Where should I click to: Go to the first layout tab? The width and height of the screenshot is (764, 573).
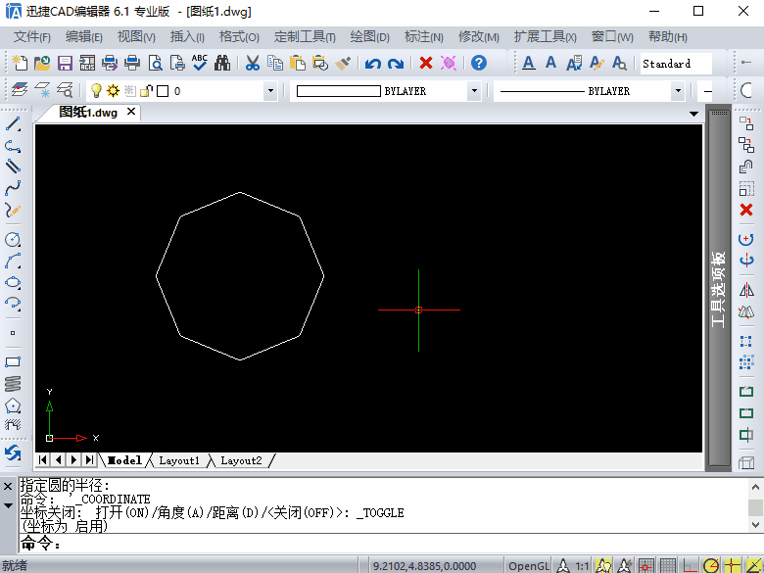[43, 459]
